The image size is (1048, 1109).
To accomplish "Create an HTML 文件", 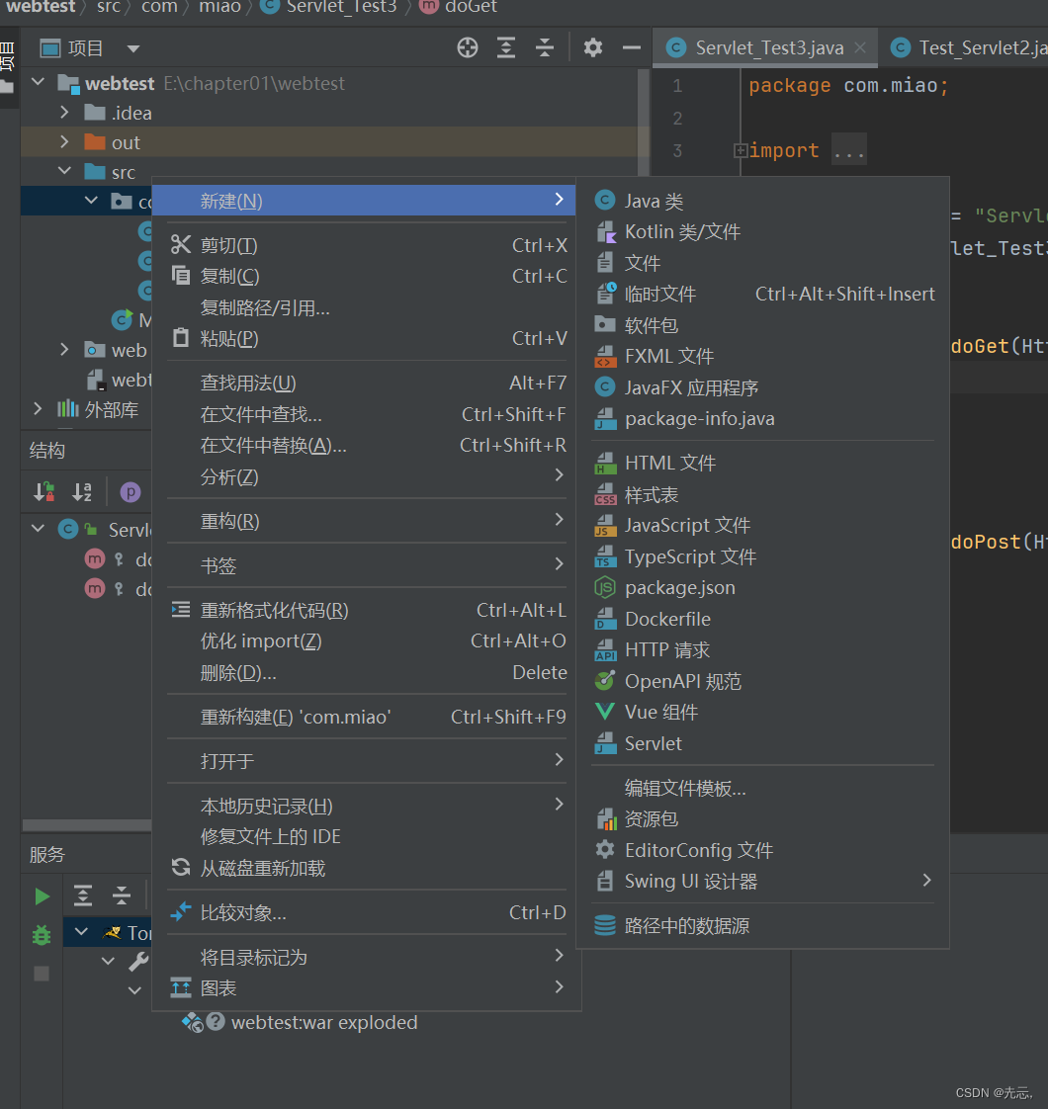I will coord(763,464).
